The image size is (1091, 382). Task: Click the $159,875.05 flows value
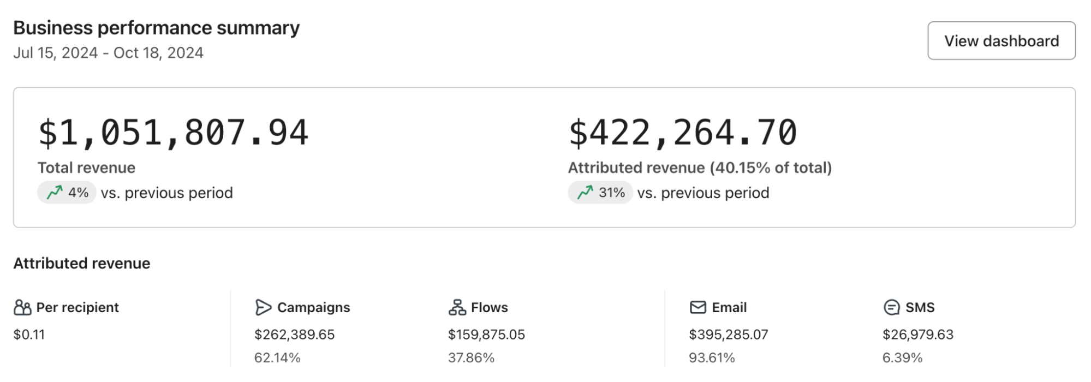pyautogui.click(x=487, y=335)
